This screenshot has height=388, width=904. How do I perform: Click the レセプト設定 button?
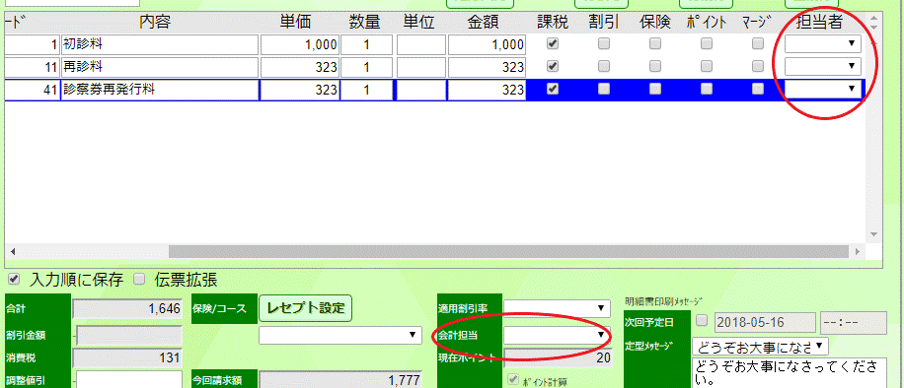(305, 308)
